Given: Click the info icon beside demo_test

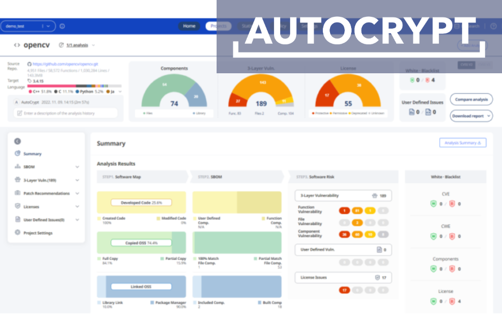Looking at the screenshot, I should (x=62, y=26).
